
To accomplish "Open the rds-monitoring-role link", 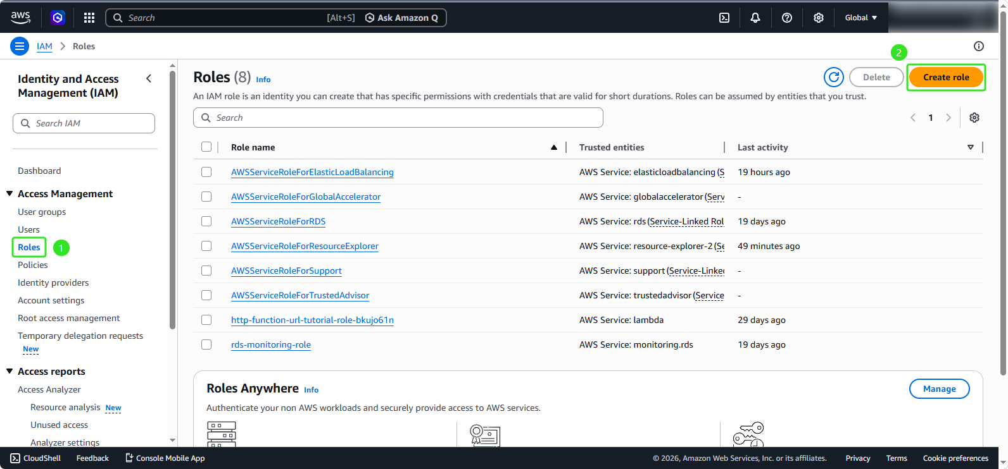I will (271, 344).
